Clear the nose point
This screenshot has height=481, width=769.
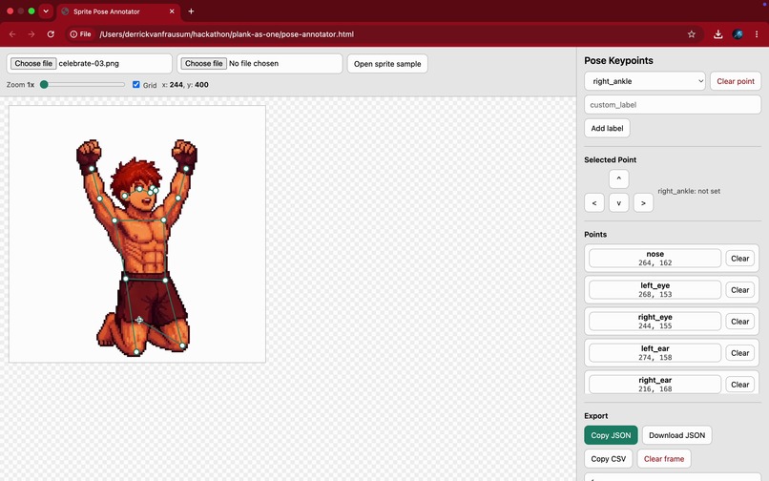click(739, 259)
